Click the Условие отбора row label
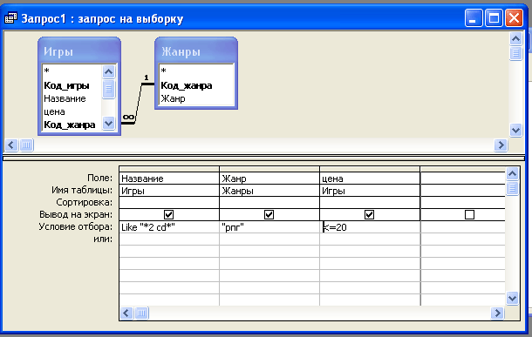The width and height of the screenshot is (532, 337). [75, 226]
